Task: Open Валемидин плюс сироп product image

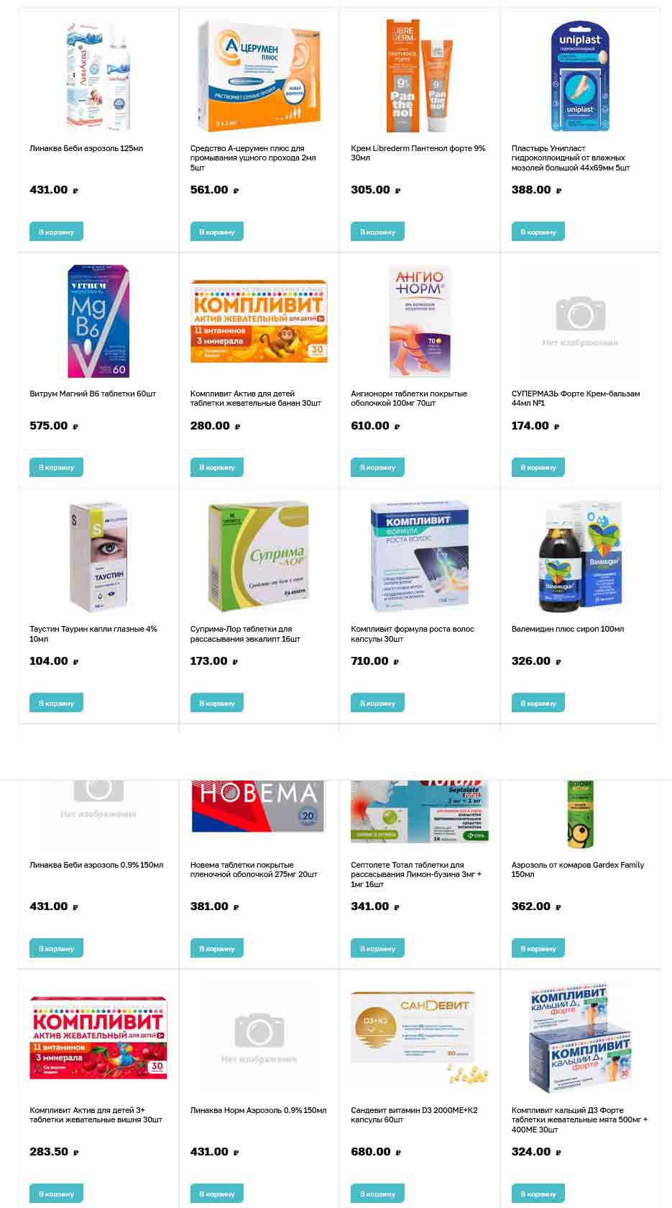Action: coord(581,557)
